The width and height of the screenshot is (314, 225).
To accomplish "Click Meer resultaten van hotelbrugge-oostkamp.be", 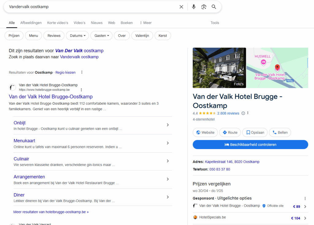I will tap(51, 212).
